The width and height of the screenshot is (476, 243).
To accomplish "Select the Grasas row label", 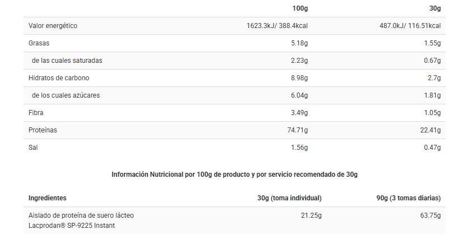I will pyautogui.click(x=39, y=43).
